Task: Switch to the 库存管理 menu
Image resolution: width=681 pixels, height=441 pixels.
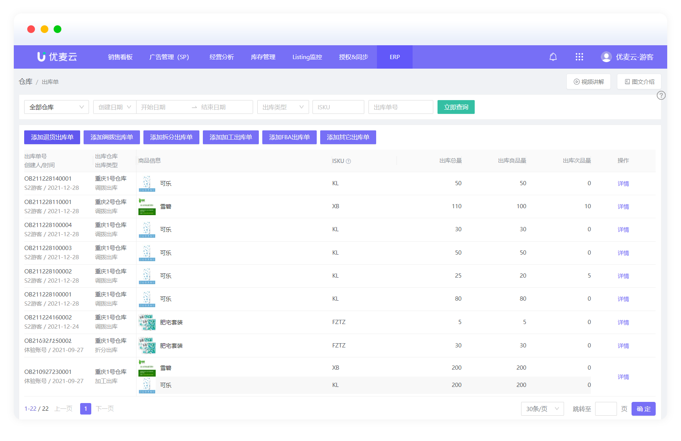Action: [263, 57]
